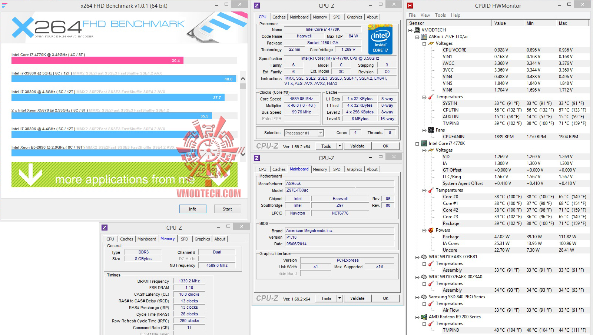Click the Temperatures icon under WDC WD10EARS-003BB1

pos(431,263)
